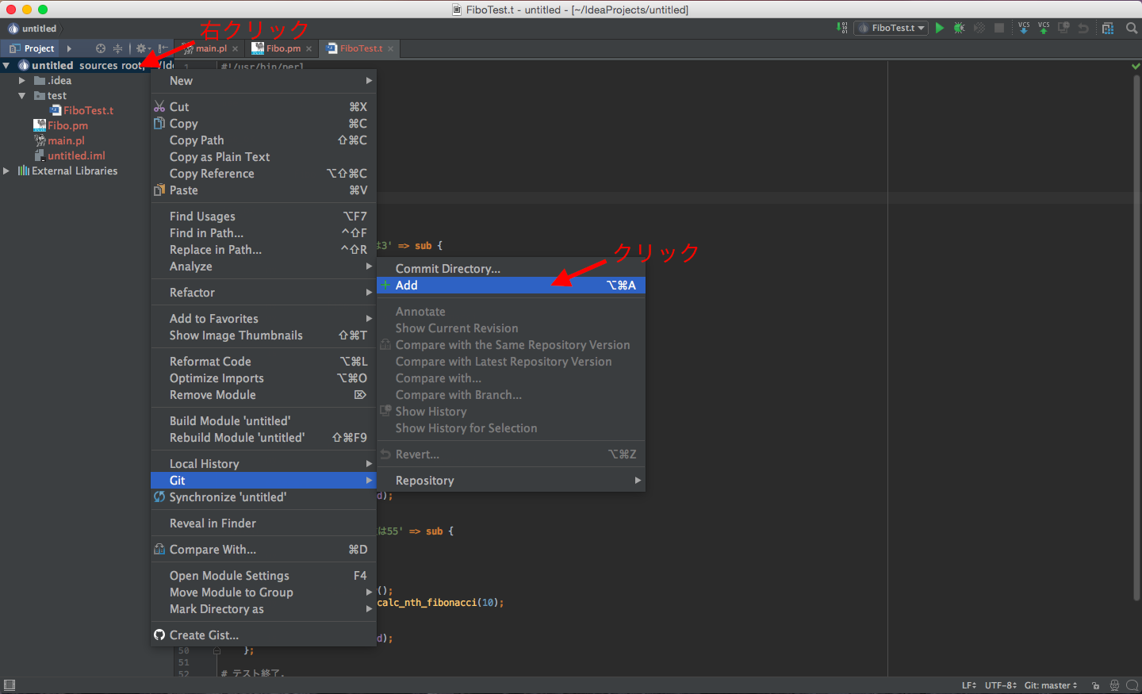Click Scroll from Source target icon
1142x694 pixels.
[x=101, y=48]
